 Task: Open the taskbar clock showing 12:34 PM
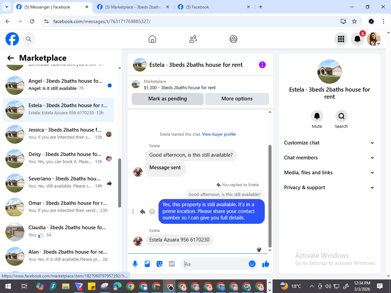click(362, 286)
